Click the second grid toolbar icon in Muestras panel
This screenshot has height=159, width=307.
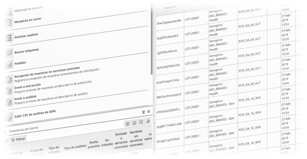(134, 123)
